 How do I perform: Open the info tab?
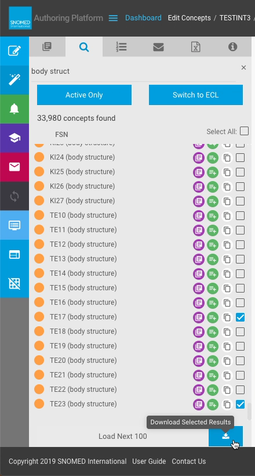coord(232,47)
